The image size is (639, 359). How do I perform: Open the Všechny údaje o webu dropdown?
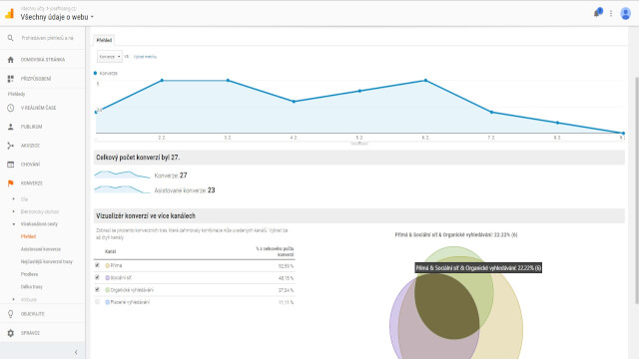[57, 17]
